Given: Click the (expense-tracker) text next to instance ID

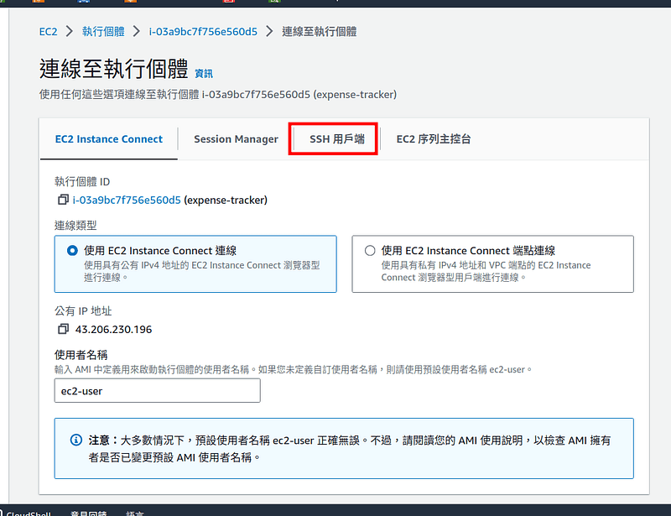Looking at the screenshot, I should [226, 200].
